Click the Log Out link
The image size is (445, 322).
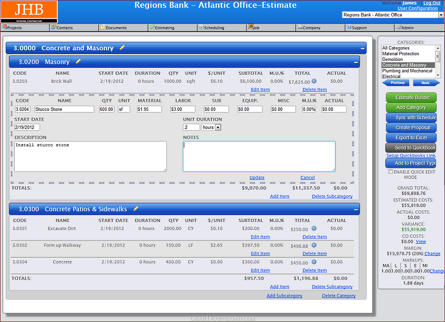[x=432, y=3]
